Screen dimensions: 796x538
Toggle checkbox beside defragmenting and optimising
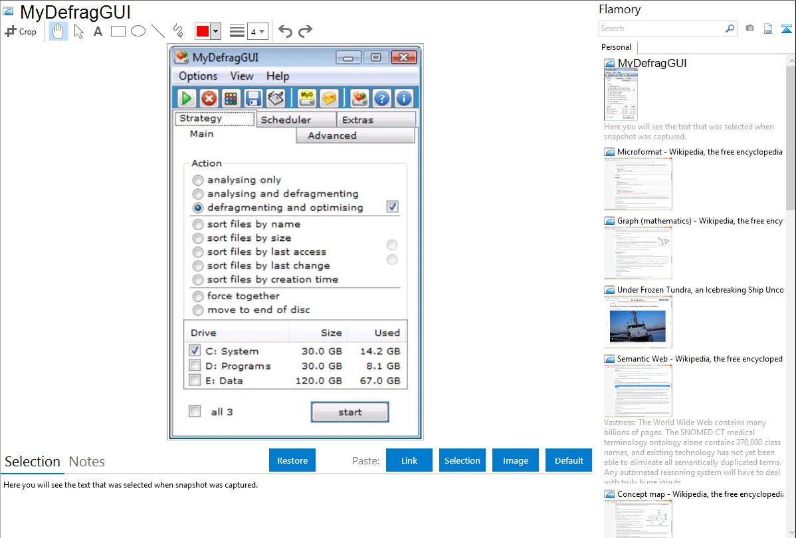pyautogui.click(x=393, y=206)
